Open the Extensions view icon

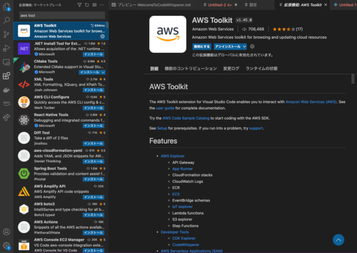click(6, 75)
